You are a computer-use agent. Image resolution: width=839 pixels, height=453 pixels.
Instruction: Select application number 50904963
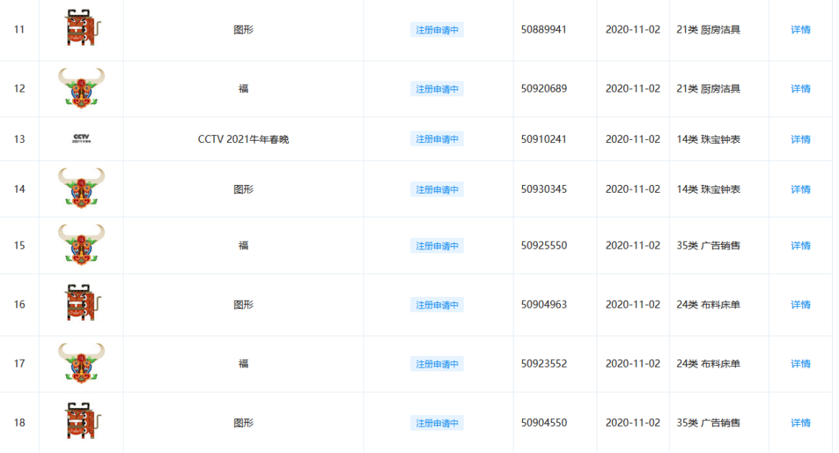click(544, 304)
